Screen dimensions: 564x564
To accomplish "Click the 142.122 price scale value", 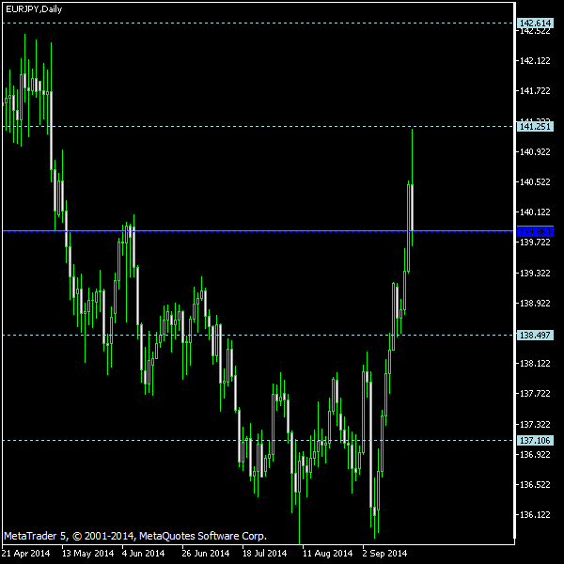I will pyautogui.click(x=535, y=61).
